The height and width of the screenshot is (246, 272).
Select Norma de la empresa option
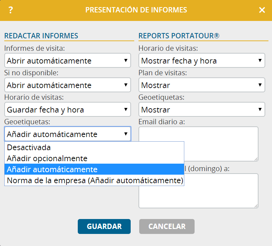tap(94, 180)
